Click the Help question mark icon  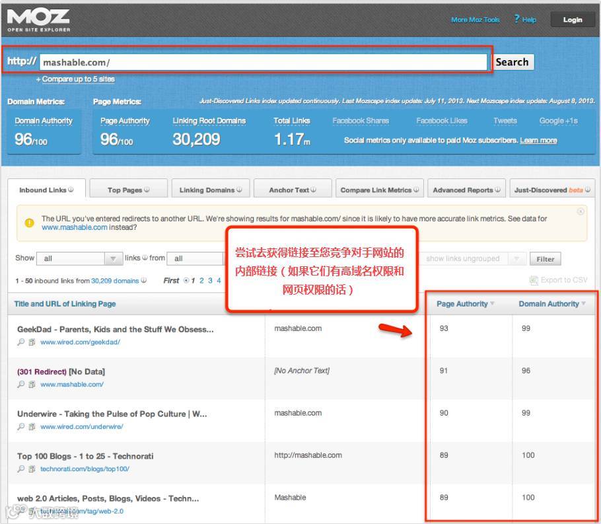(x=516, y=19)
